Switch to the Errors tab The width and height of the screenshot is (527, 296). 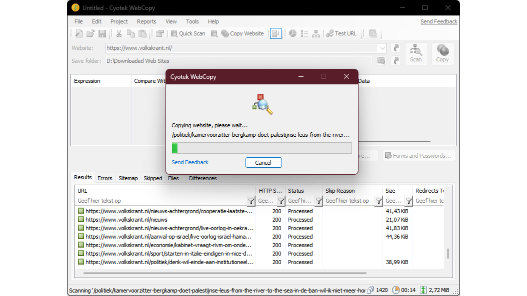coord(105,178)
